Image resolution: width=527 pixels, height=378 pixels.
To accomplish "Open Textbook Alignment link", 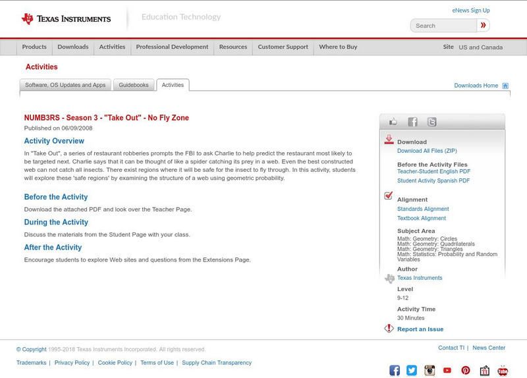I will [422, 219].
